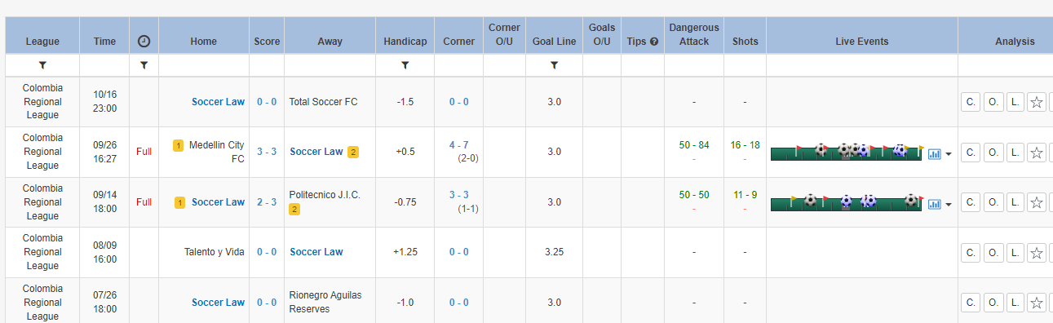Viewport: 1053px width, 323px height.
Task: Click C. button in Total Soccer FC row
Action: point(970,102)
